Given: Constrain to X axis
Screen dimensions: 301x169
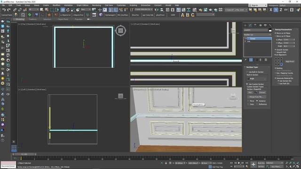Looking at the screenshot, I should 271,10.
